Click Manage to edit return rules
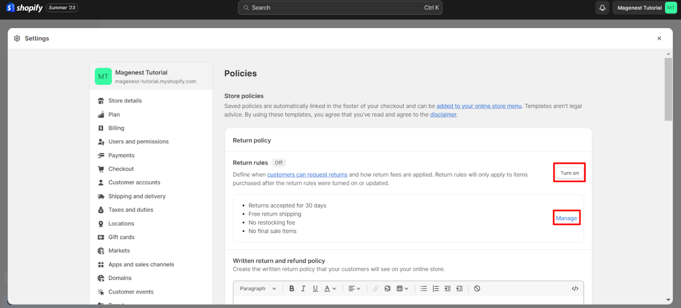The height and width of the screenshot is (308, 681). coord(566,218)
